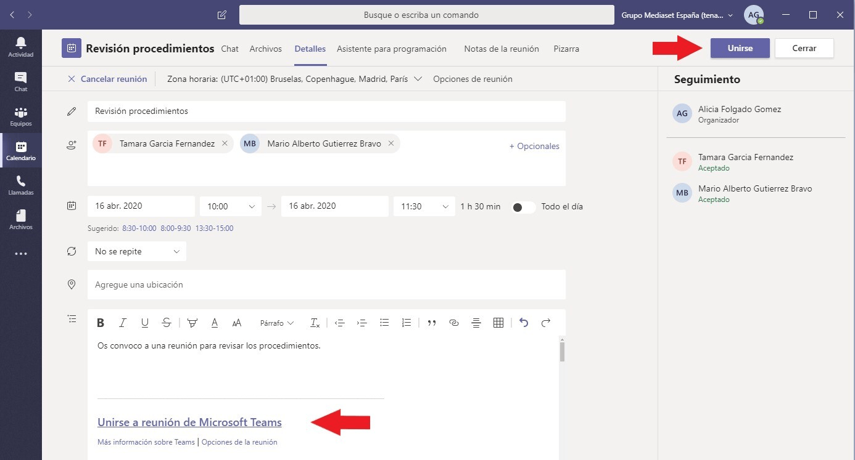Open the Notas de la reunión tab
The height and width of the screenshot is (460, 855).
click(x=501, y=49)
